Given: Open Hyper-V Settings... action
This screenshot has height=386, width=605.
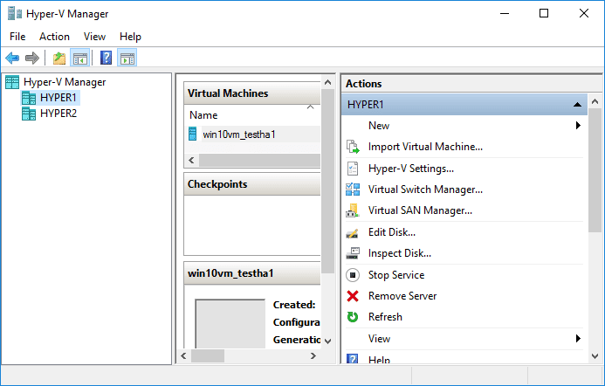Looking at the screenshot, I should 411,169.
